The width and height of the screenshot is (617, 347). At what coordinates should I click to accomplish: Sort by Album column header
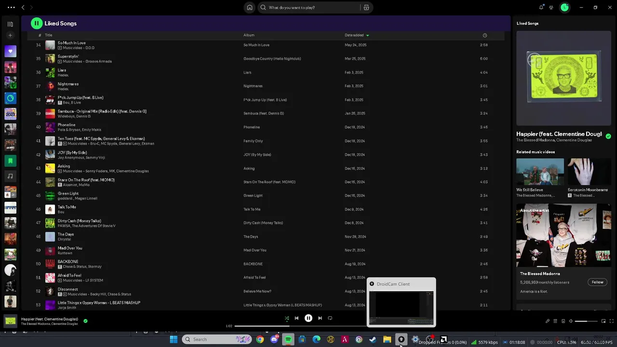(x=249, y=35)
